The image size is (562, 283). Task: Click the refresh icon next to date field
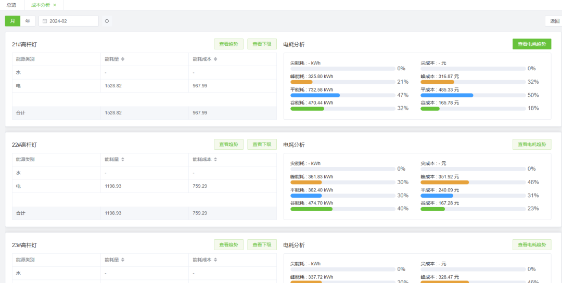(107, 21)
